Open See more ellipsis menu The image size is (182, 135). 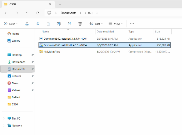132,24
